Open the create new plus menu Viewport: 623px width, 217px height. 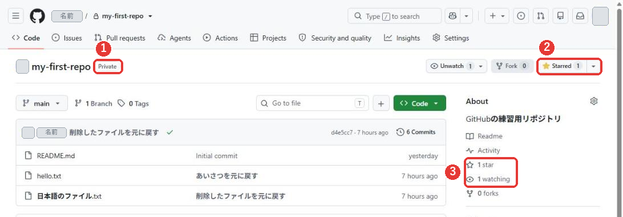(497, 17)
